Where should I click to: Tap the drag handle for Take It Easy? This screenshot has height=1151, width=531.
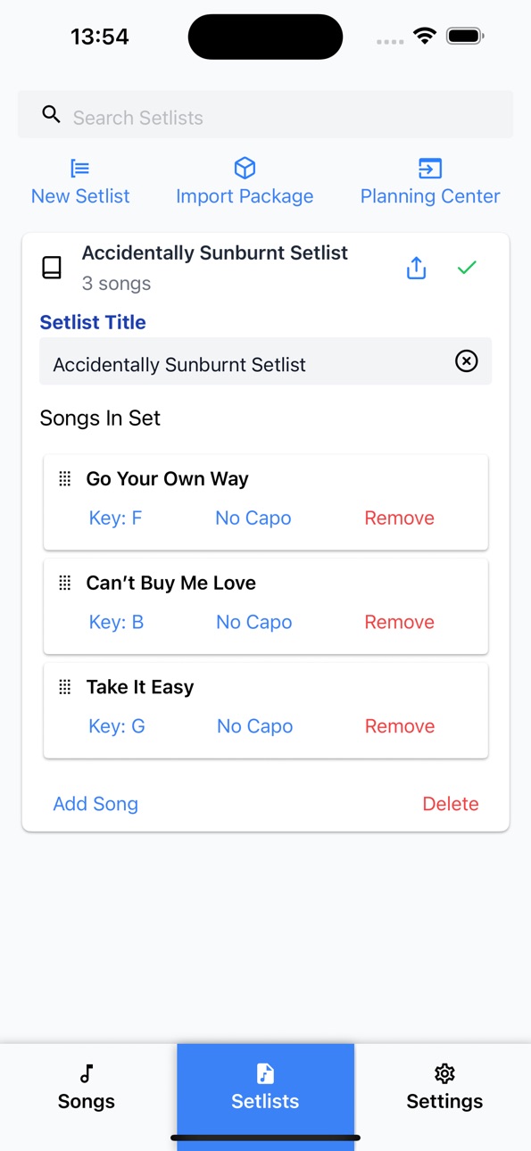coord(64,688)
